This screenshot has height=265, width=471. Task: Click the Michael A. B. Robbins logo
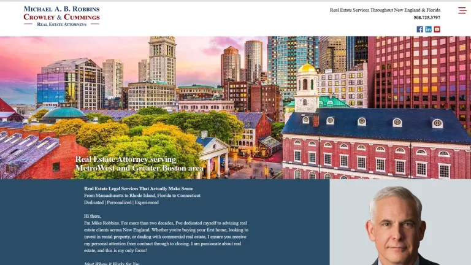pos(61,16)
